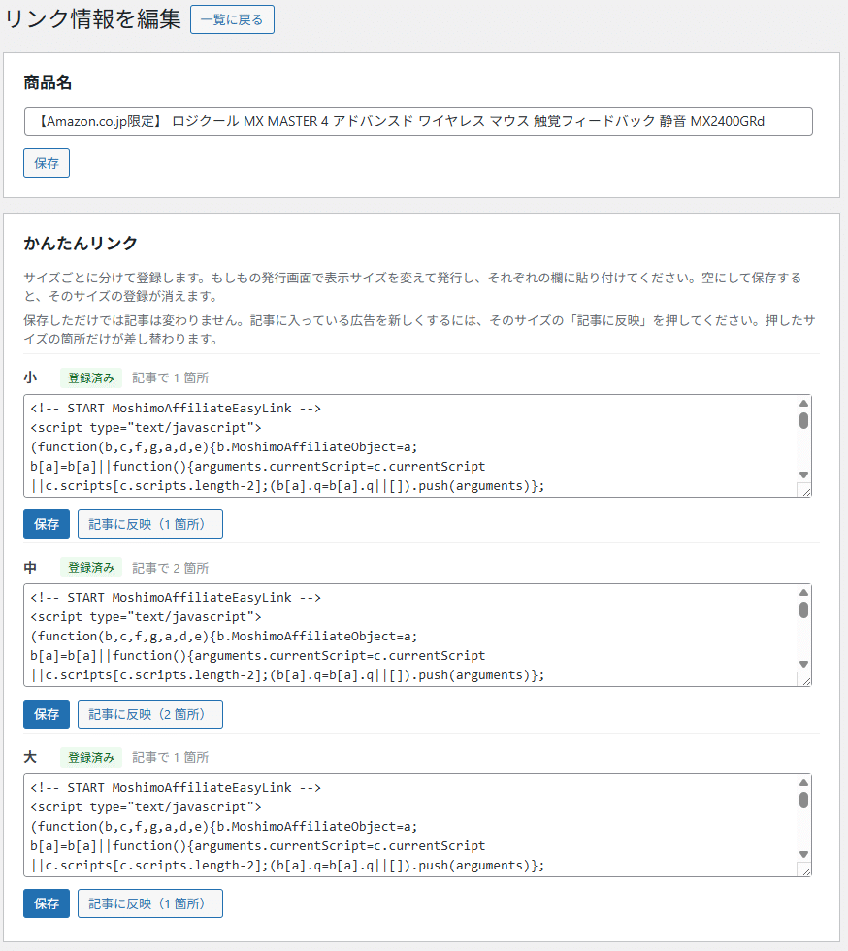Image resolution: width=848 pixels, height=951 pixels.
Task: Focus the 中 size code textarea
Action: 418,635
